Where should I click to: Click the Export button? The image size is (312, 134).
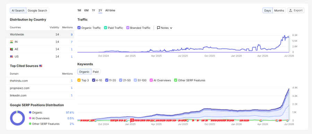(x=296, y=10)
